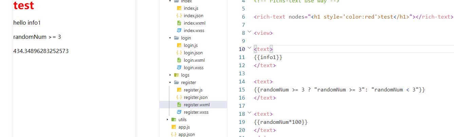This screenshot has height=137, width=454.
Task: Open the index.wxml file
Action: 194,23
